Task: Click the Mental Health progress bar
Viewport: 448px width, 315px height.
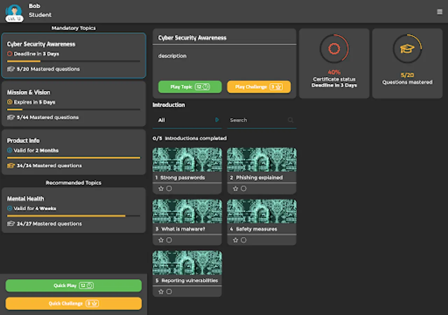Action: click(x=73, y=216)
